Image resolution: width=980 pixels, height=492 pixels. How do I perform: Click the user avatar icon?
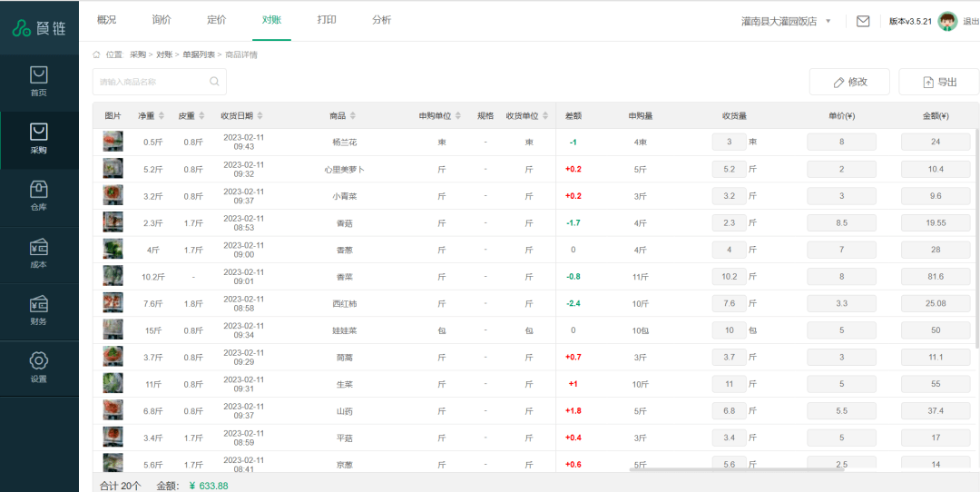[x=947, y=21]
